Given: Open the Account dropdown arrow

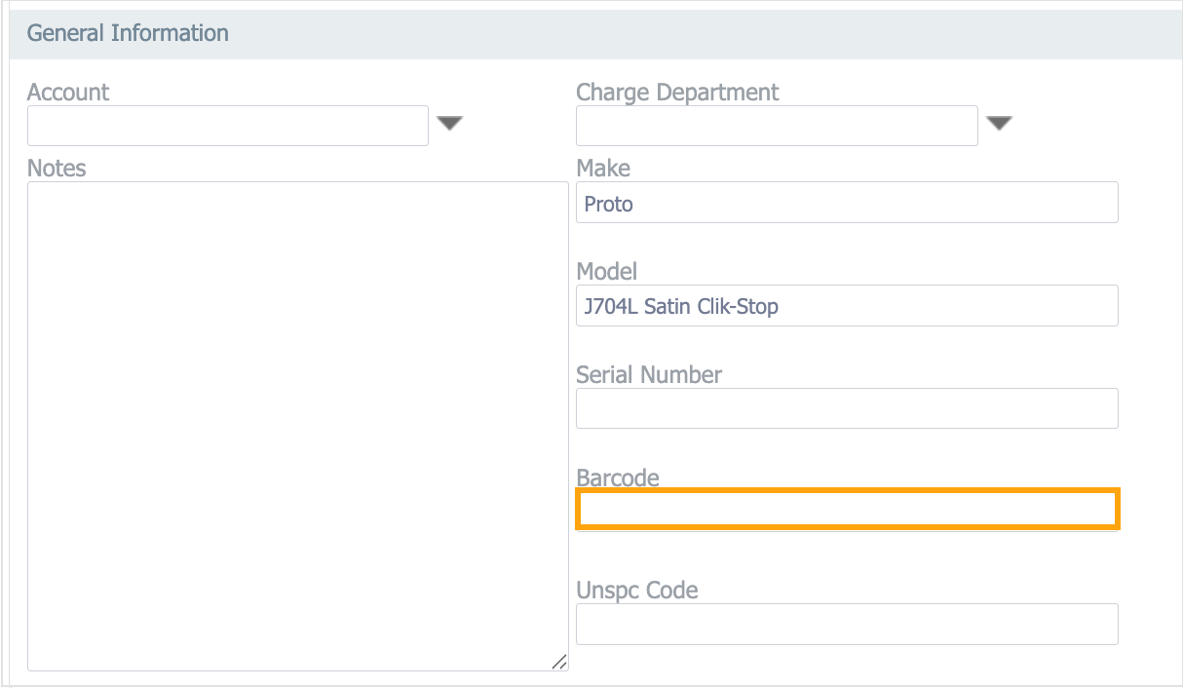Looking at the screenshot, I should pos(449,124).
